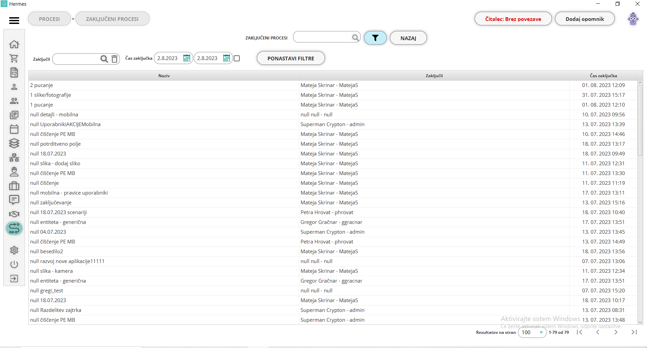The width and height of the screenshot is (647, 348).
Task: Click the power icon in sidebar
Action: click(x=14, y=264)
